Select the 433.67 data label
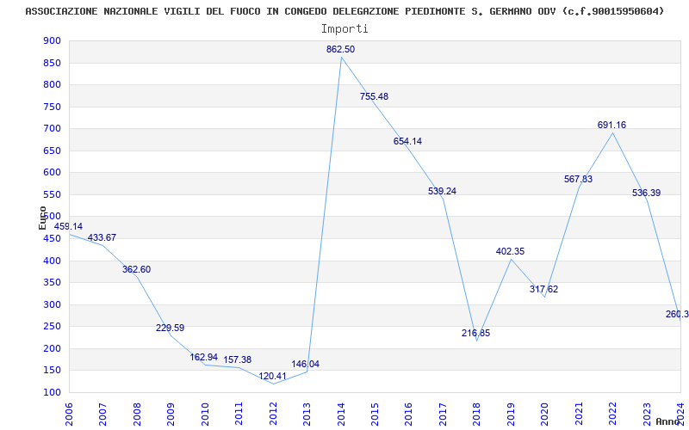 [x=102, y=238]
